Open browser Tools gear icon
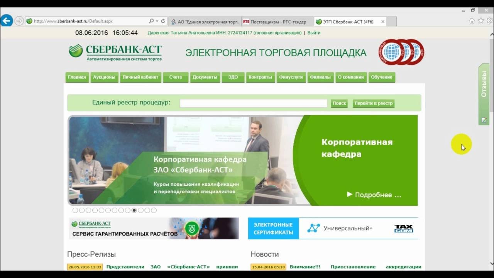494x278 pixels. pyautogui.click(x=490, y=21)
